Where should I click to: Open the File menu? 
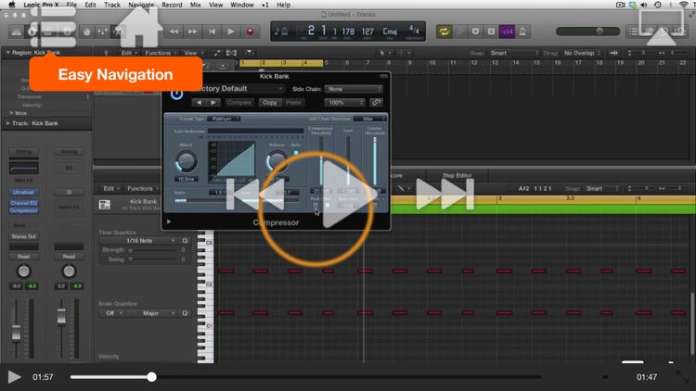coord(71,5)
